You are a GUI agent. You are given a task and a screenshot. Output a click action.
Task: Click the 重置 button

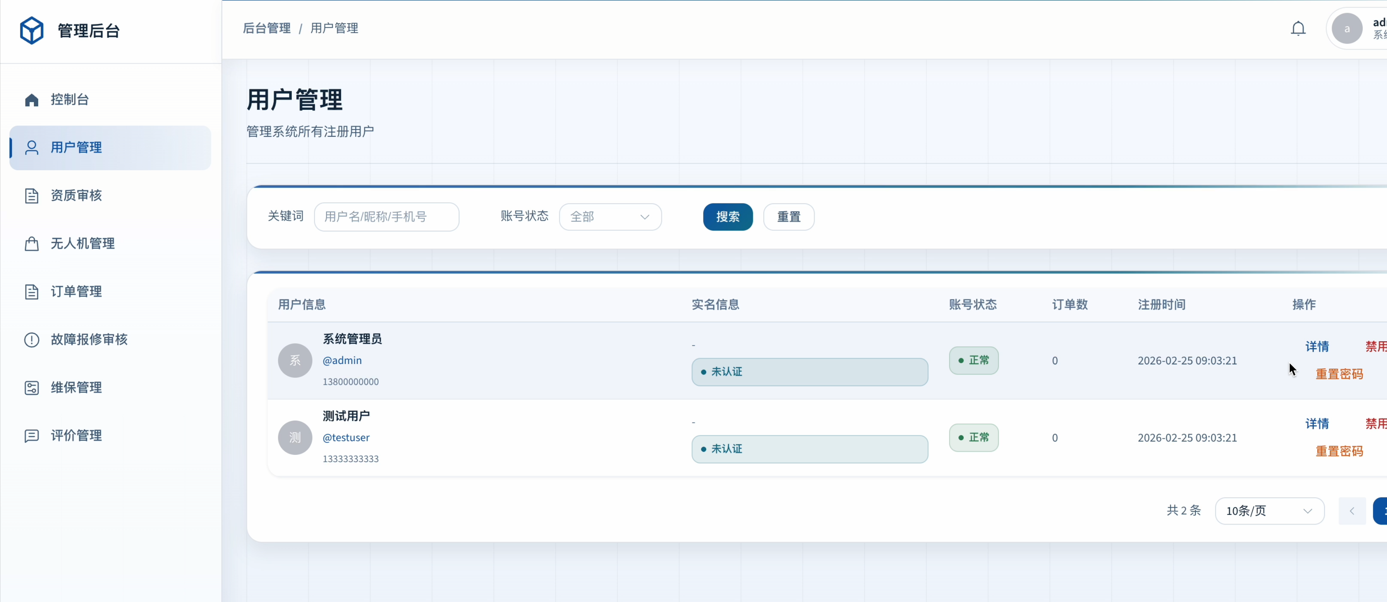[789, 217]
